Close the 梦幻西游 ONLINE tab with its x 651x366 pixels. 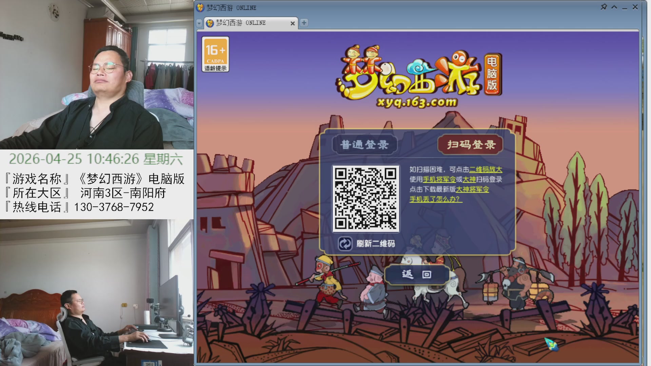(x=293, y=23)
